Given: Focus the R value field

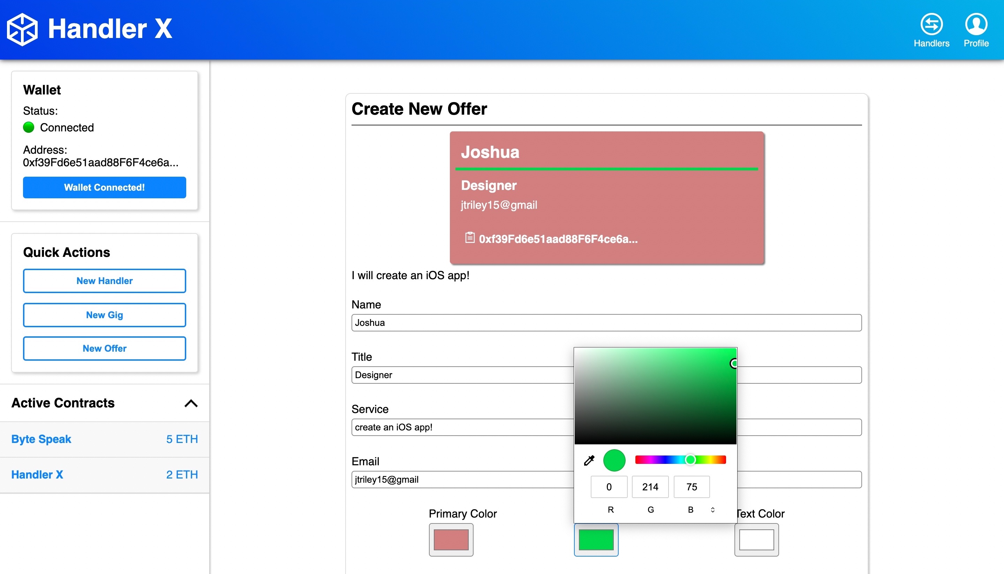Looking at the screenshot, I should click(609, 487).
